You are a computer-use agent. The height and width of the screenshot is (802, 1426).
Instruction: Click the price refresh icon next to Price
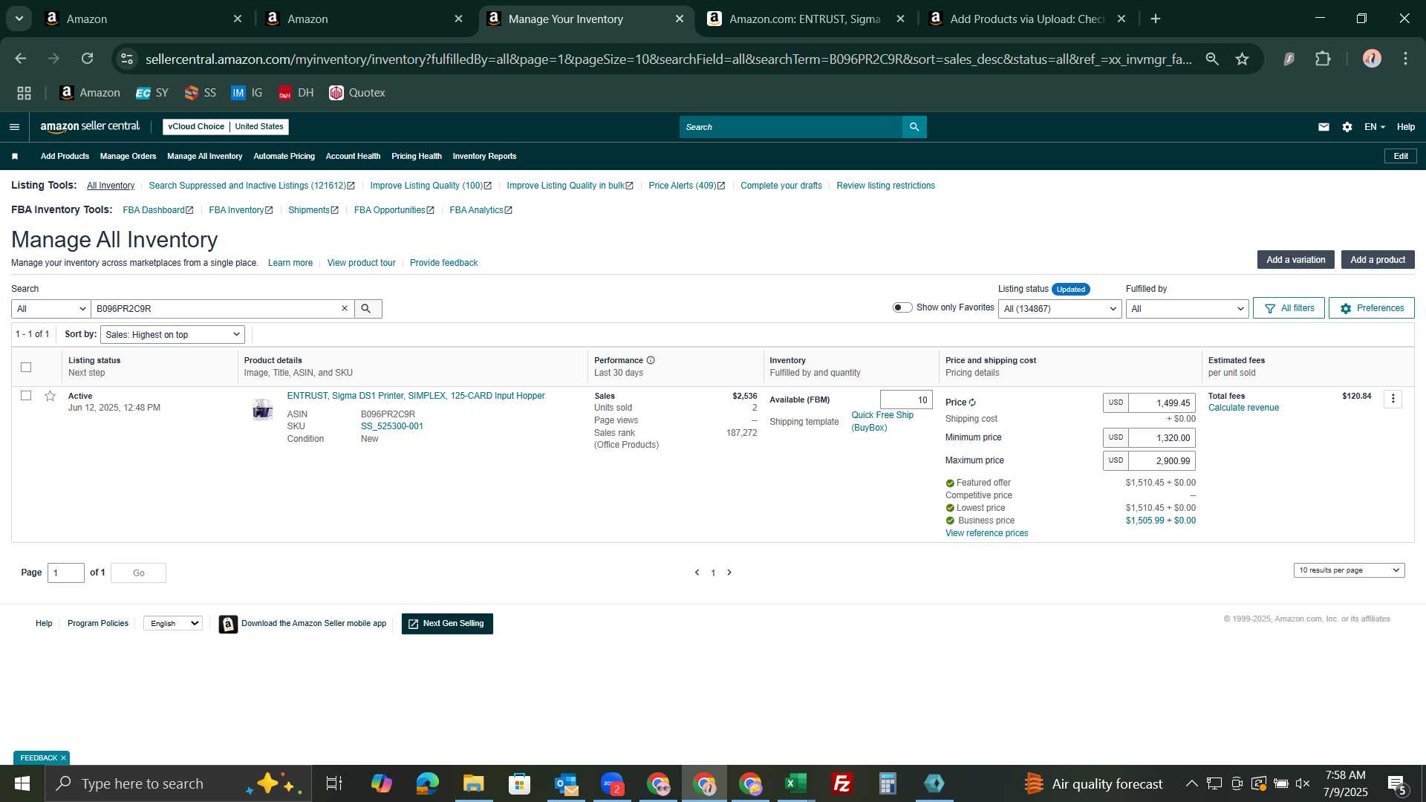tap(972, 402)
